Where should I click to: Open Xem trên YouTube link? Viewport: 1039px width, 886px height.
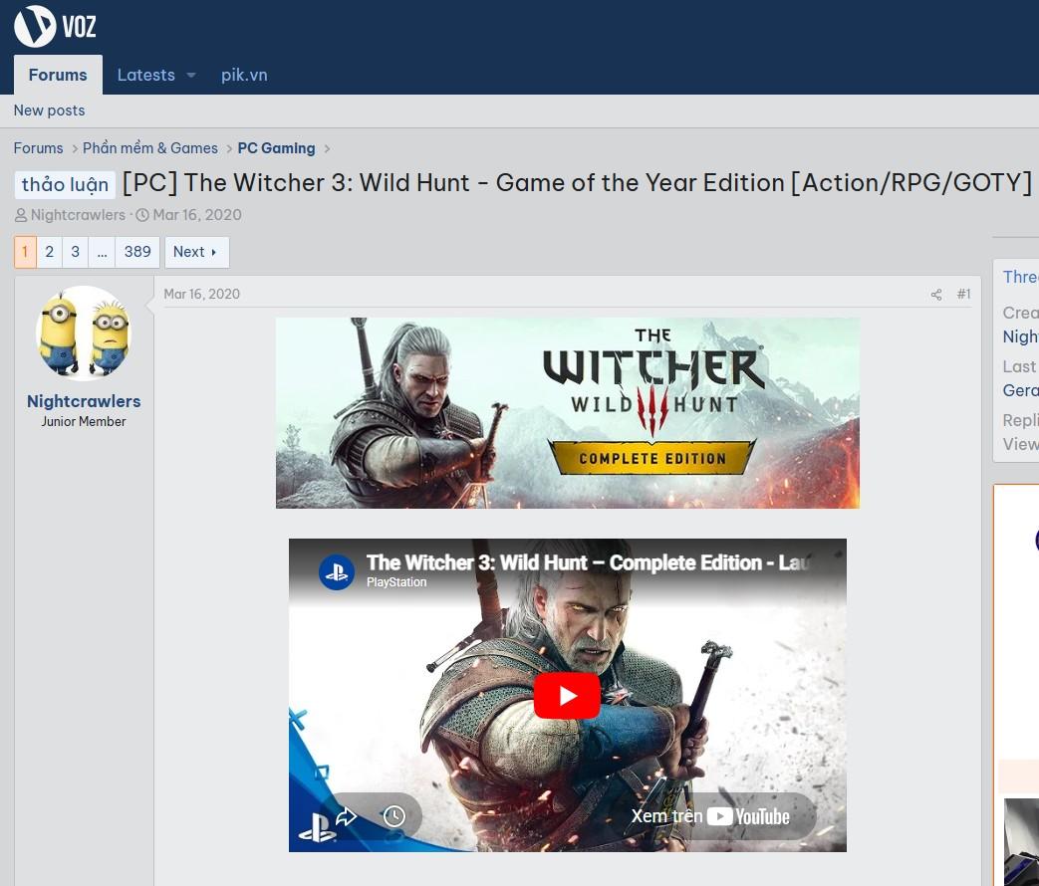click(709, 816)
